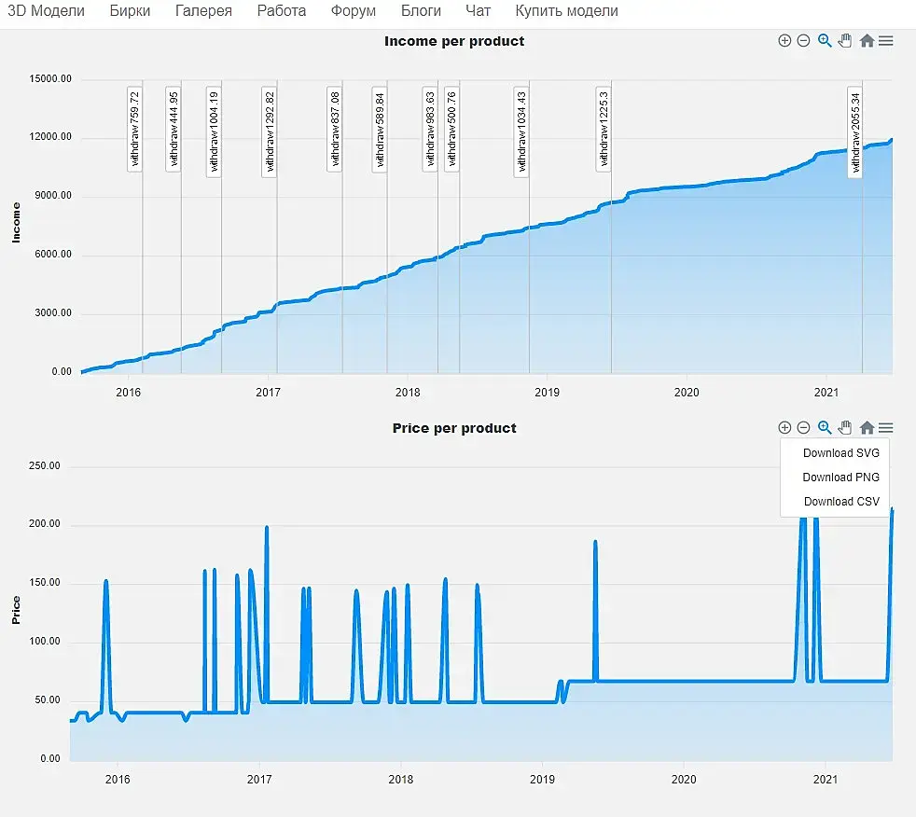Open the Форум section
The width and height of the screenshot is (916, 817).
point(353,11)
